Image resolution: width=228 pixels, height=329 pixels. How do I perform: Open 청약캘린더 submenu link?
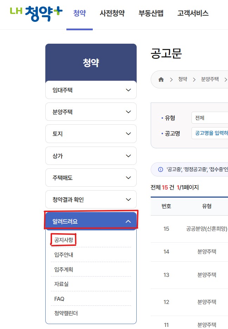(x=66, y=313)
